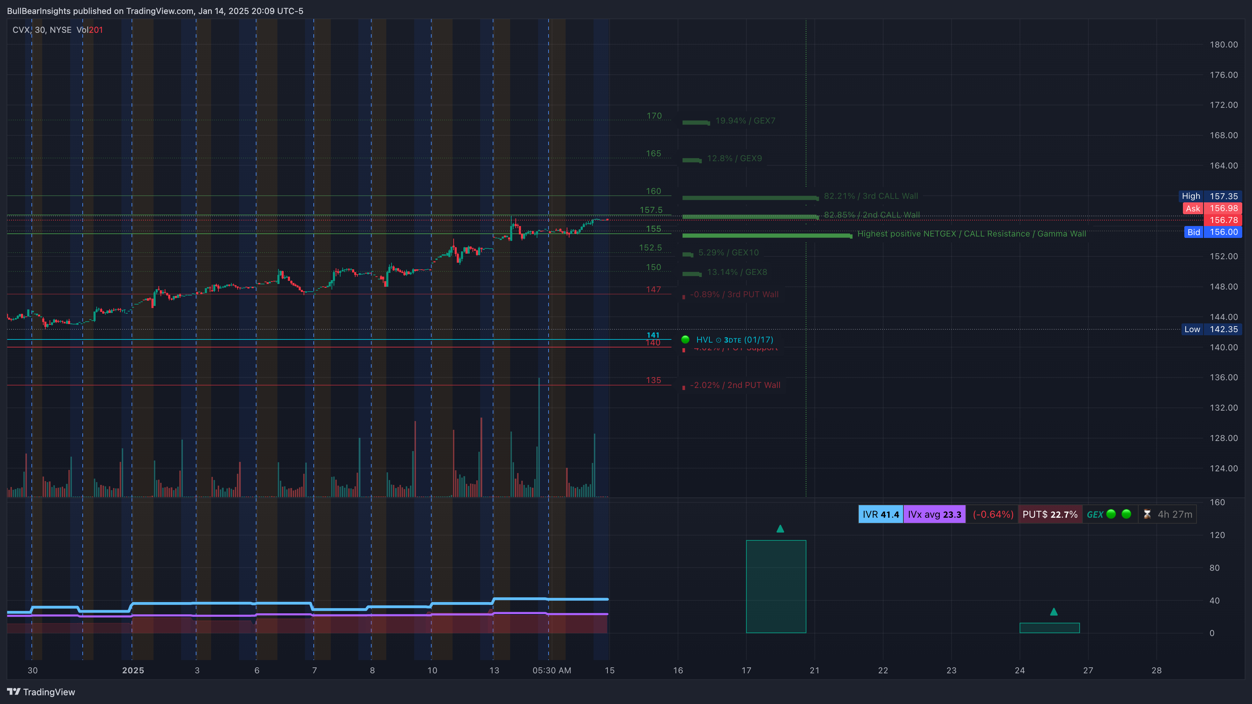Click the 05:30 AM time axis label
1252x704 pixels.
pyautogui.click(x=552, y=671)
